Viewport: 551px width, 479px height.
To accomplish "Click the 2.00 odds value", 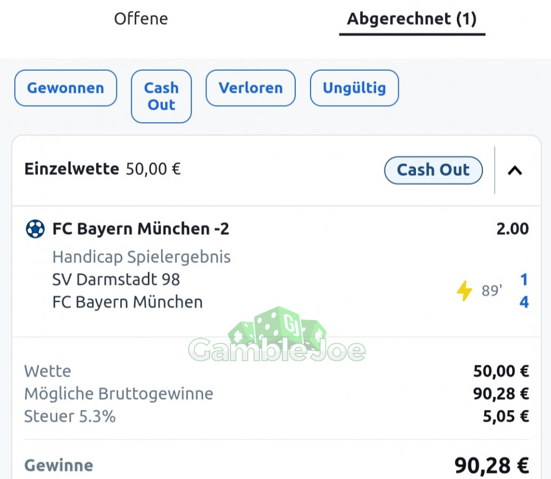I will 512,229.
